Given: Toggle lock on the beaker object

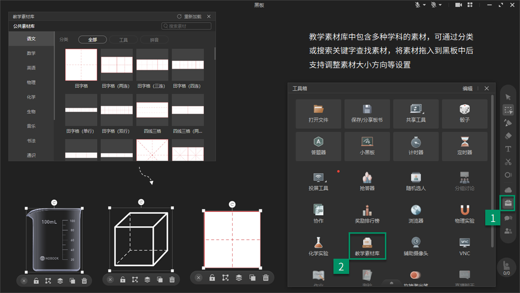Looking at the screenshot, I should pos(36,281).
